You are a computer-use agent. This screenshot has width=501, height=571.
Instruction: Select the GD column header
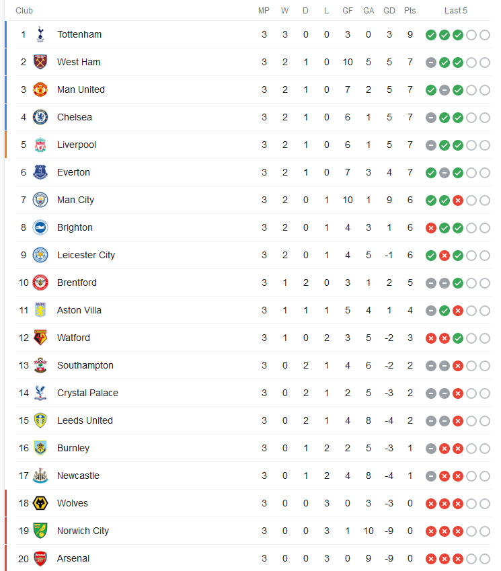pyautogui.click(x=389, y=11)
